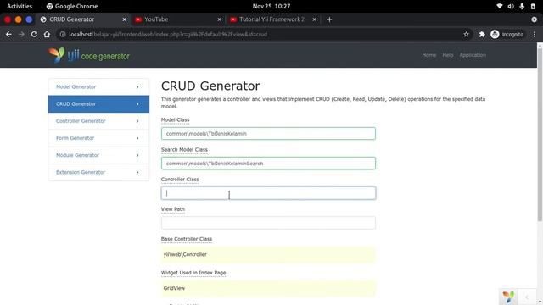The width and height of the screenshot is (543, 305).
Task: Open a new browser tab
Action: pyautogui.click(x=329, y=19)
